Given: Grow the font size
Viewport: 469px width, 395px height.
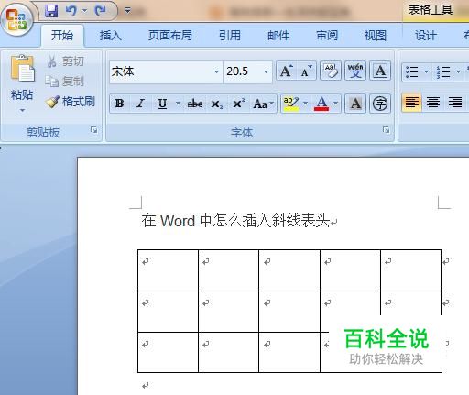Looking at the screenshot, I should coord(287,71).
